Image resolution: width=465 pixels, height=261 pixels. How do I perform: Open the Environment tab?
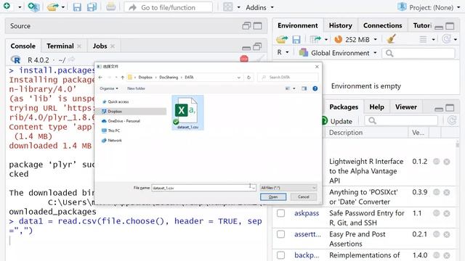pos(298,26)
